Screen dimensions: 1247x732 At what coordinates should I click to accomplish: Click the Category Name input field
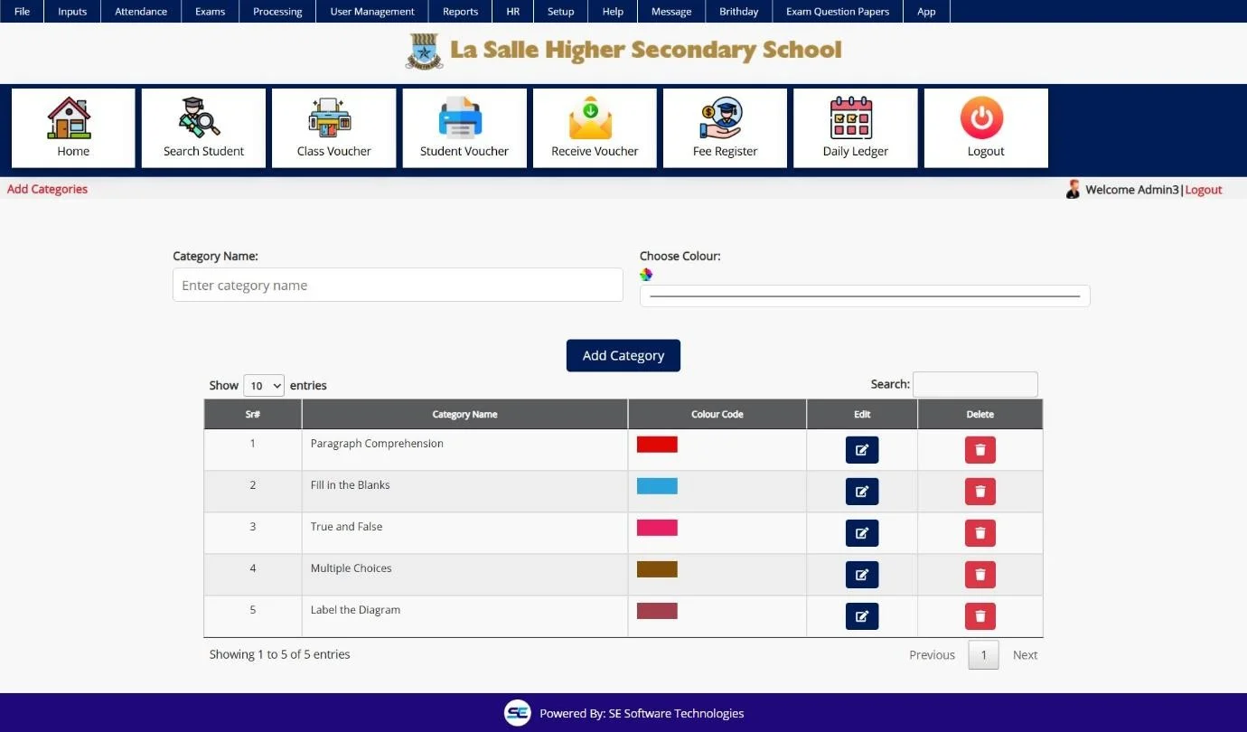point(398,286)
